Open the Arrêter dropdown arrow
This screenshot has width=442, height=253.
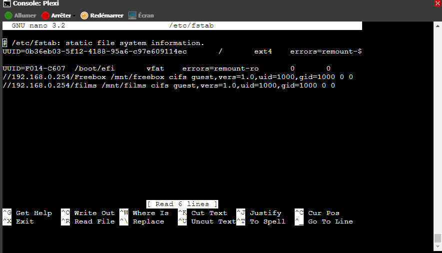74,16
